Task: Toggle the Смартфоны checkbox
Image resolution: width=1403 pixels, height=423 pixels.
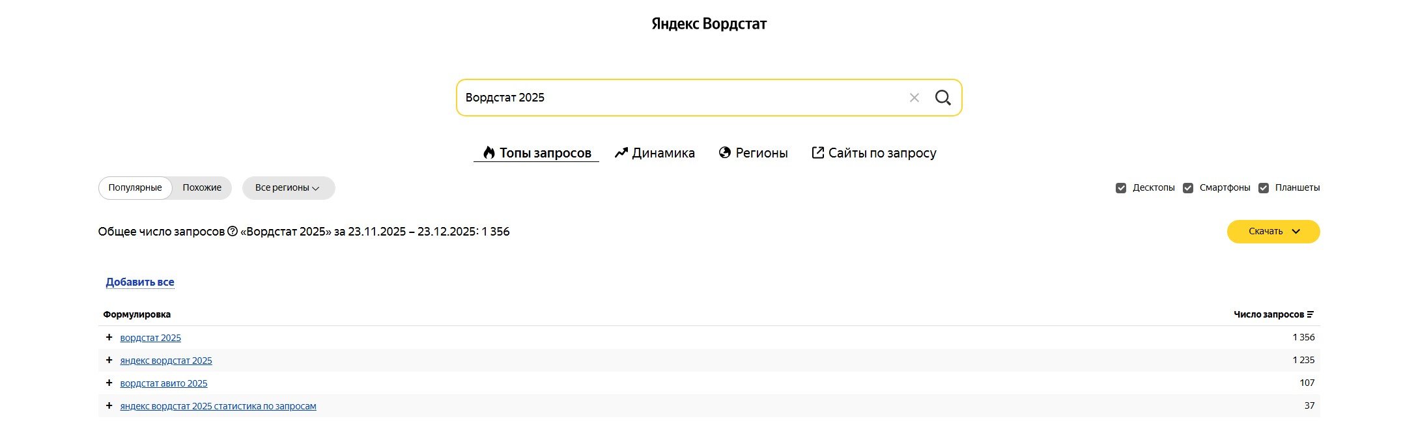Action: pos(1188,188)
